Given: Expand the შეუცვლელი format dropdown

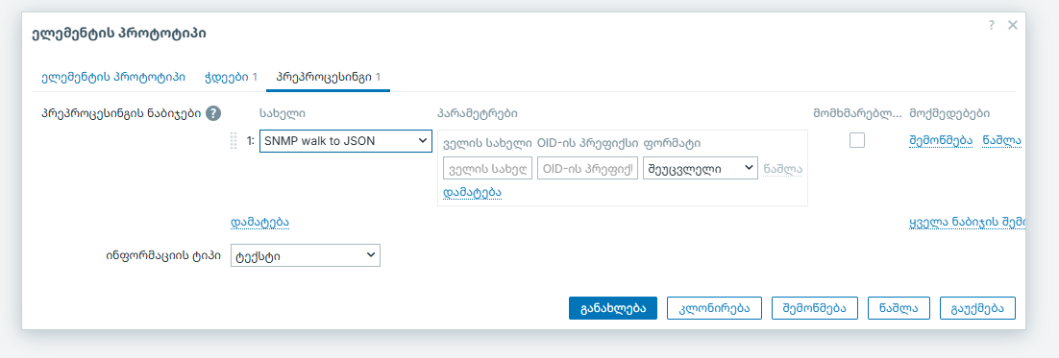Looking at the screenshot, I should tap(701, 169).
